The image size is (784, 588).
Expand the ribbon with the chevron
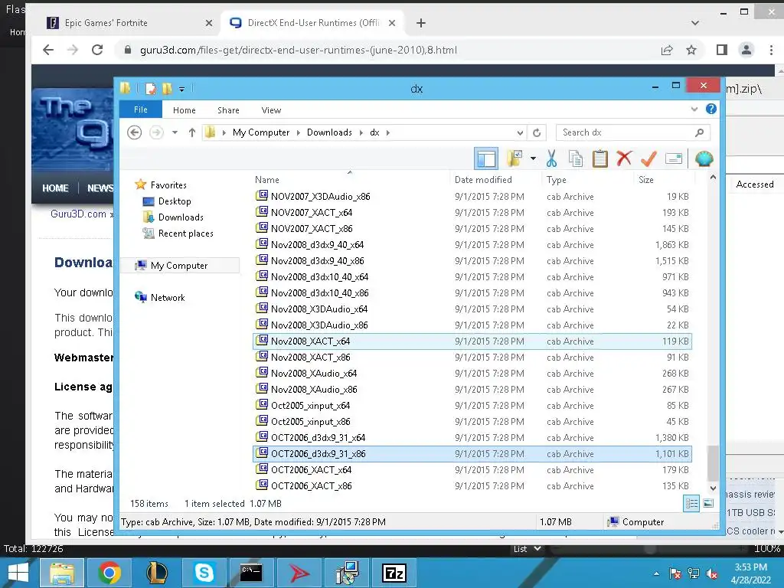point(694,109)
